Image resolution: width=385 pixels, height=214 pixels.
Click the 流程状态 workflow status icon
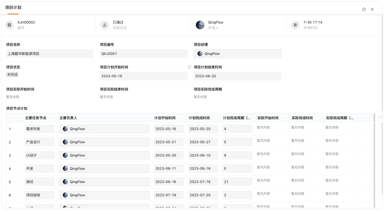coord(105,25)
